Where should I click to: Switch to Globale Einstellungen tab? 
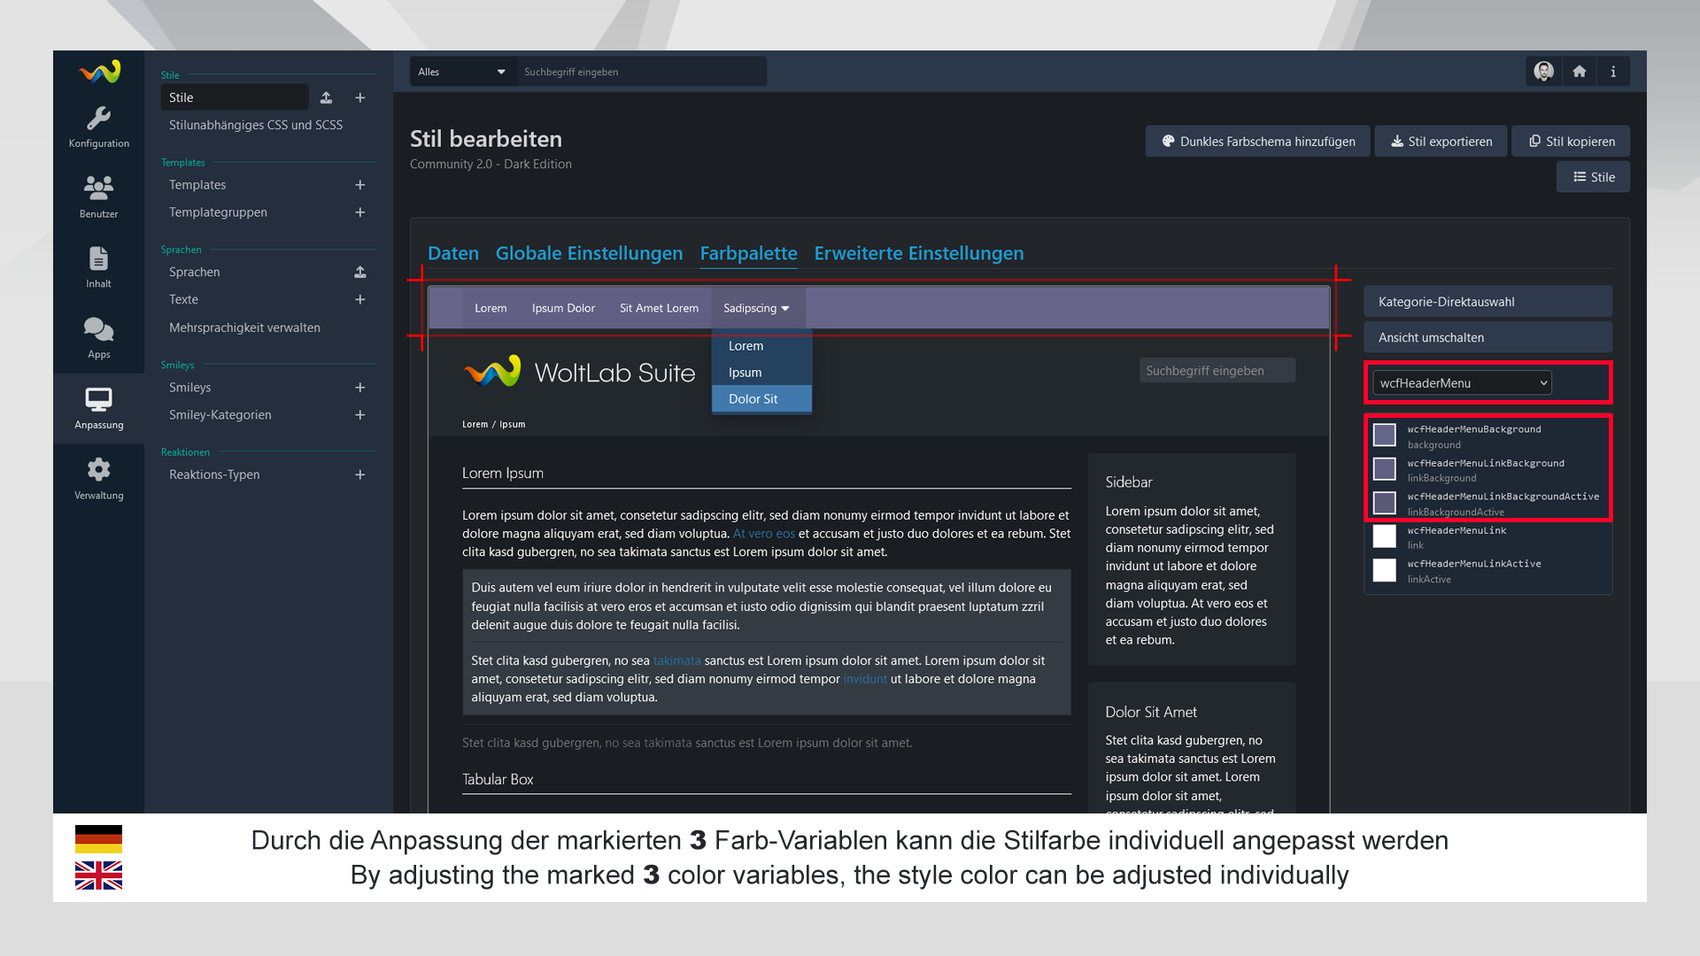(589, 253)
